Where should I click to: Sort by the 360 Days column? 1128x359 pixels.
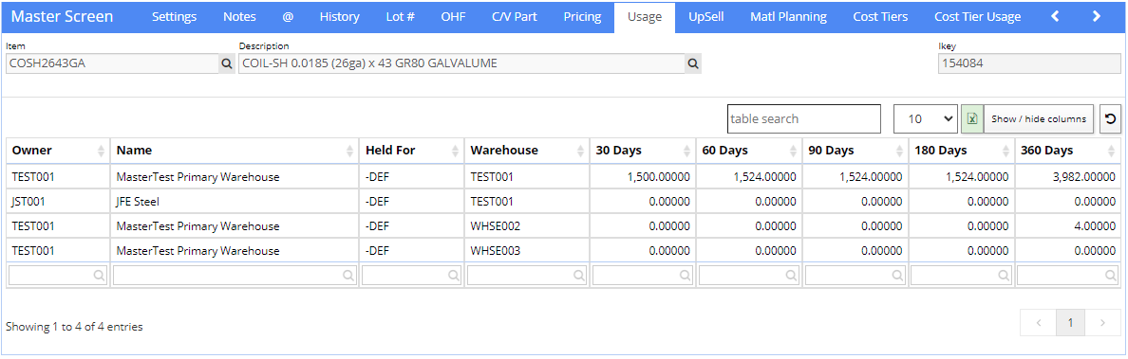tap(1068, 151)
